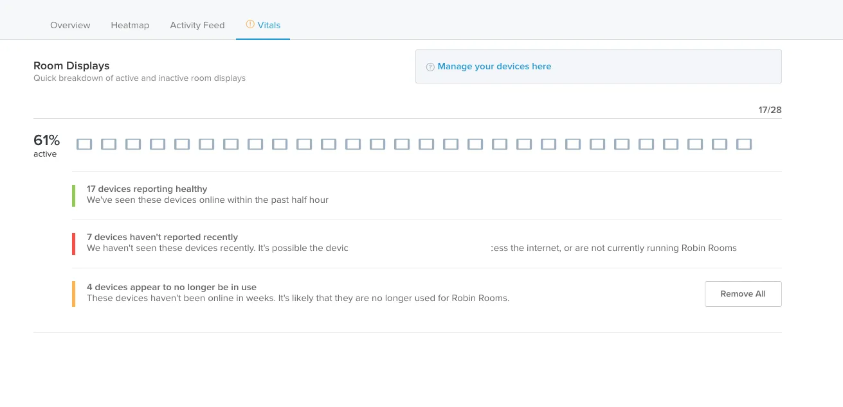This screenshot has height=407, width=843.
Task: Click the last room display device icon
Action: tap(744, 144)
